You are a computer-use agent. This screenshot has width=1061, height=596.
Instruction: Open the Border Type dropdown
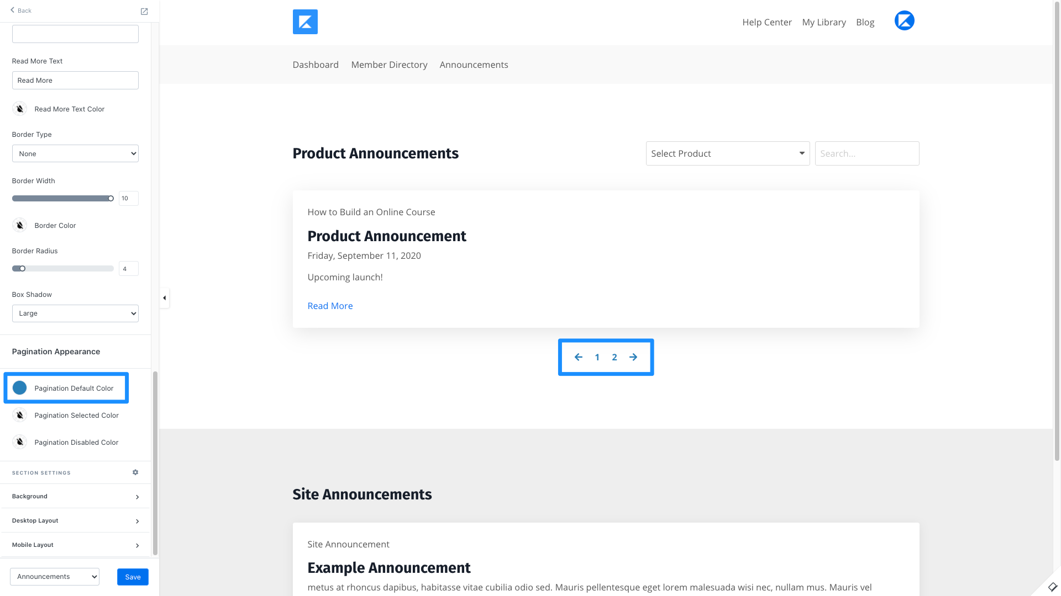[x=75, y=154]
